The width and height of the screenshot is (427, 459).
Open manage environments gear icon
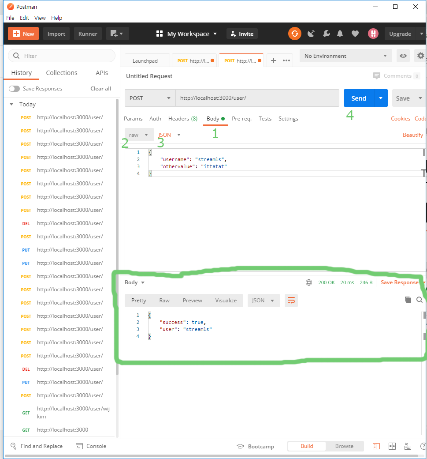pyautogui.click(x=420, y=56)
